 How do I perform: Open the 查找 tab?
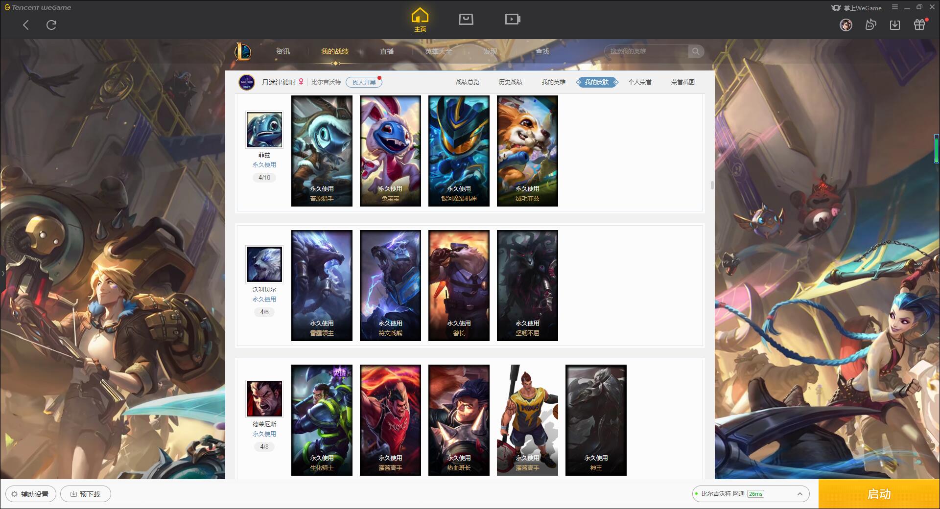pos(542,51)
